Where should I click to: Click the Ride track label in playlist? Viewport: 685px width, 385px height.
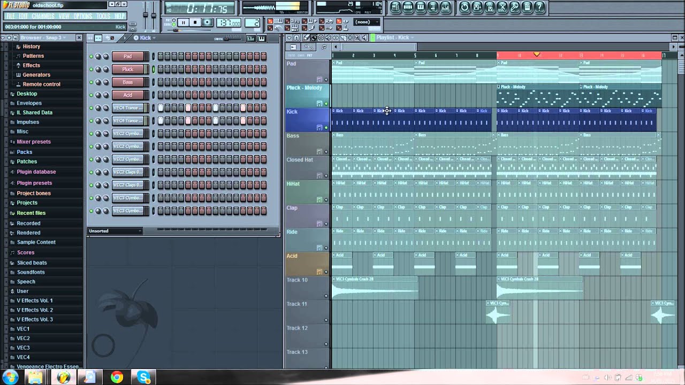pyautogui.click(x=292, y=232)
